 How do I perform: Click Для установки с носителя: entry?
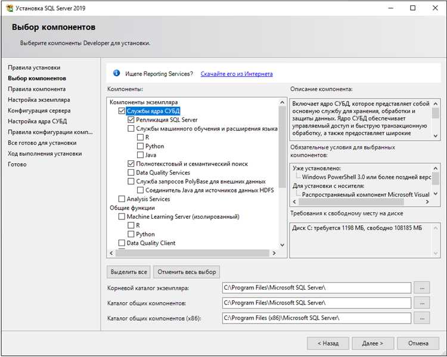328,185
